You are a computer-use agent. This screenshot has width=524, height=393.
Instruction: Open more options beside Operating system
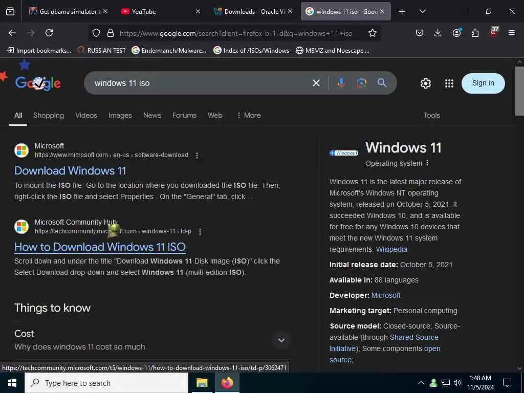427,163
